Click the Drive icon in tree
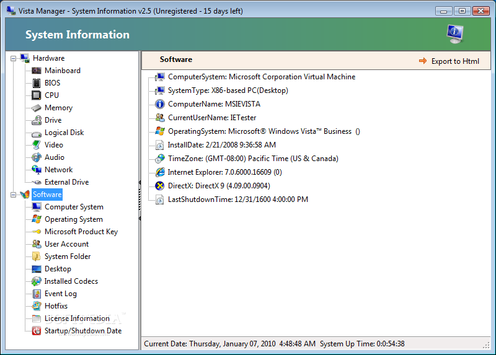496x355 pixels. point(37,120)
